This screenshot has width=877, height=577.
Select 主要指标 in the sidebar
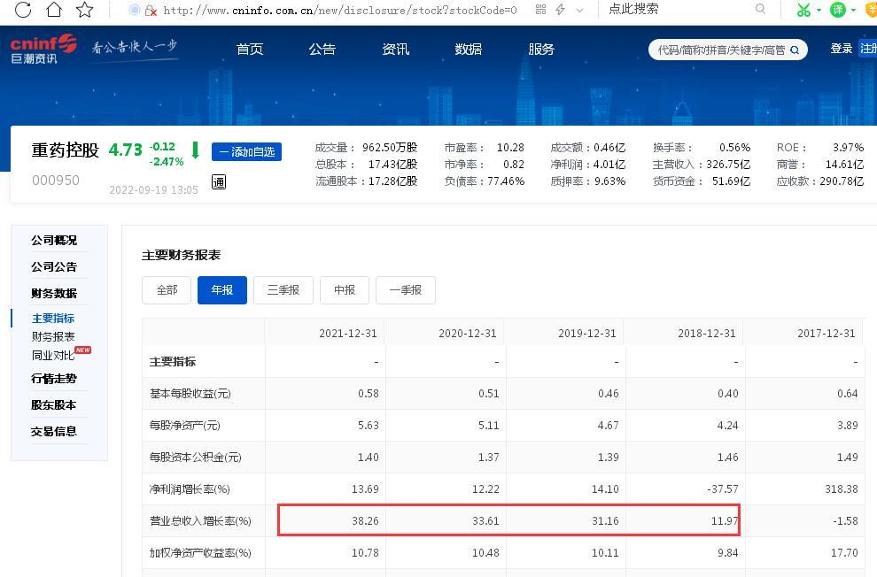pyautogui.click(x=53, y=319)
